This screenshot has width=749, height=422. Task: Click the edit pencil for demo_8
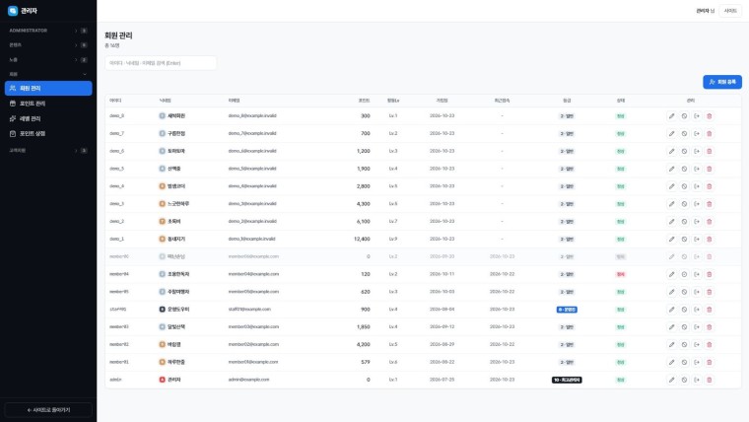click(671, 116)
